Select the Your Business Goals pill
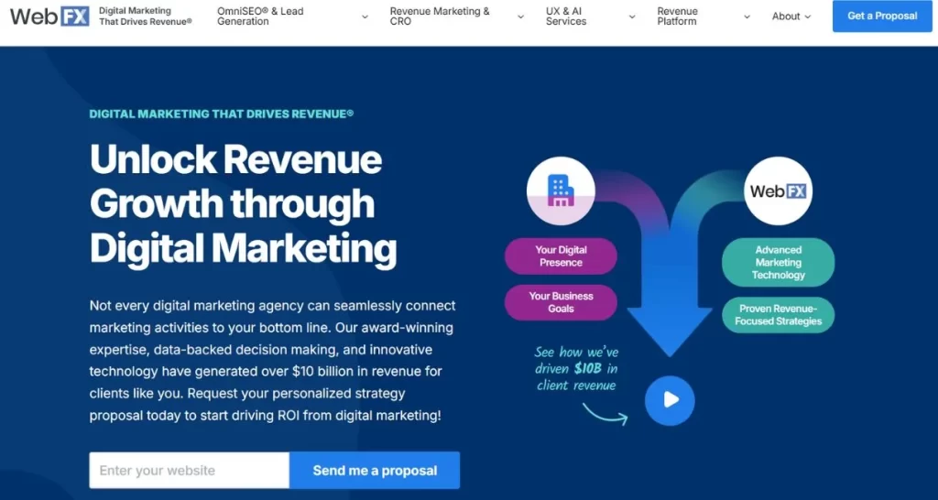 coord(561,302)
